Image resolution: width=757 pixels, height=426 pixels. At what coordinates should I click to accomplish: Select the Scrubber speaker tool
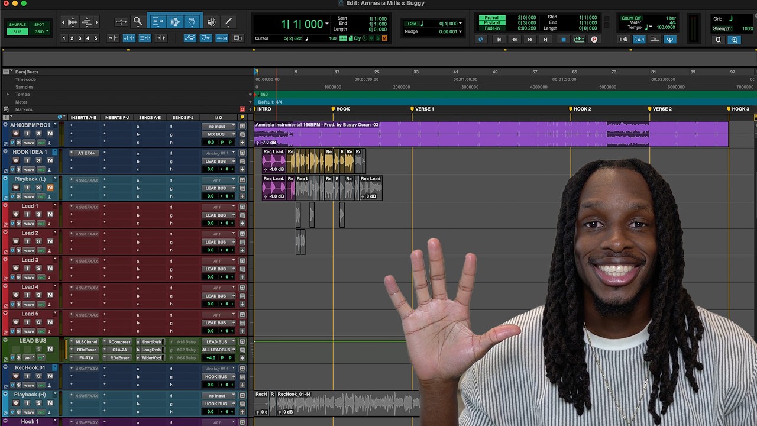(211, 22)
